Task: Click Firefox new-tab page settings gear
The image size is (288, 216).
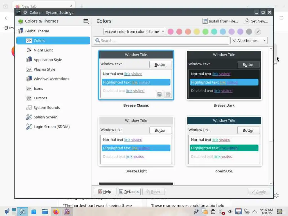Action: click(x=277, y=195)
